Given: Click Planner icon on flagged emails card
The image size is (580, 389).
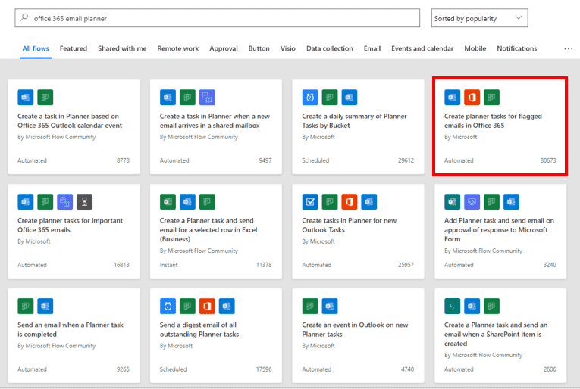Looking at the screenshot, I should coord(491,98).
